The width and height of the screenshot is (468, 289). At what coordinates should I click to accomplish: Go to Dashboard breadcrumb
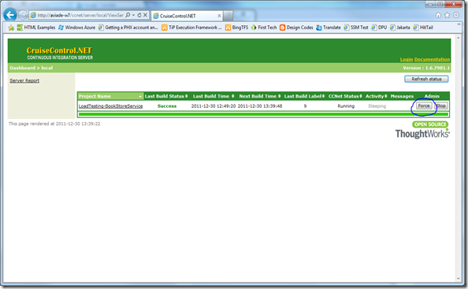tap(22, 68)
